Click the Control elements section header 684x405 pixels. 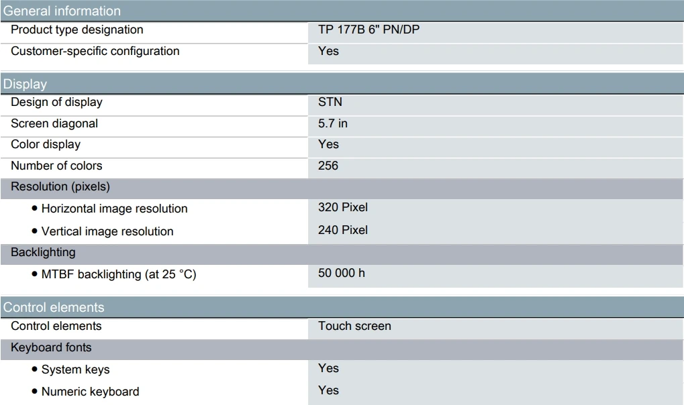(x=54, y=307)
